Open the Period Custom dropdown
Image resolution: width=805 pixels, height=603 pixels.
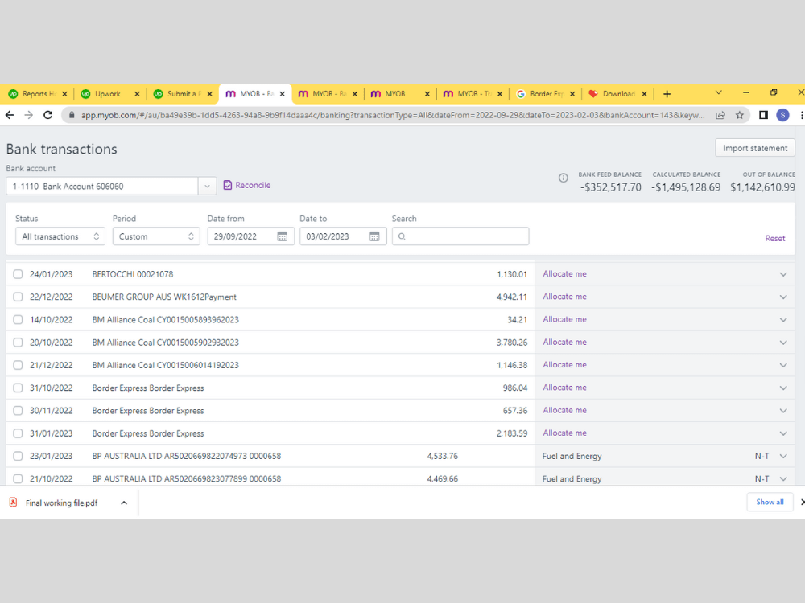[156, 236]
